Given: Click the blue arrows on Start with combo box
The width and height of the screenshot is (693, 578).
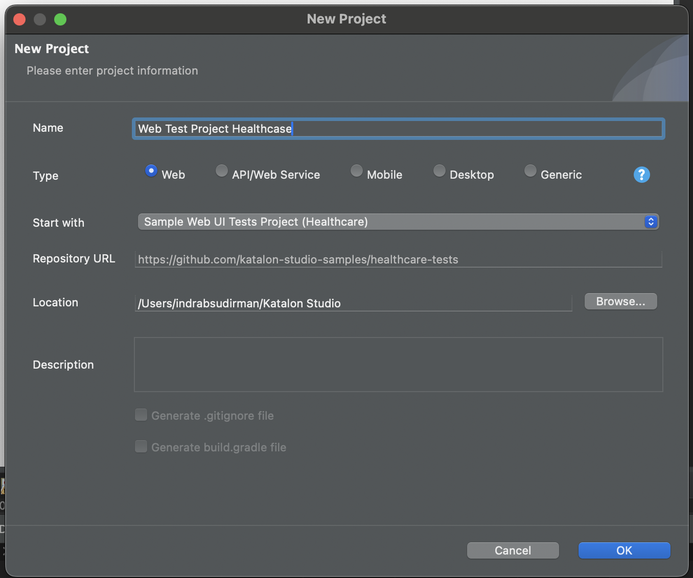Looking at the screenshot, I should [x=651, y=222].
